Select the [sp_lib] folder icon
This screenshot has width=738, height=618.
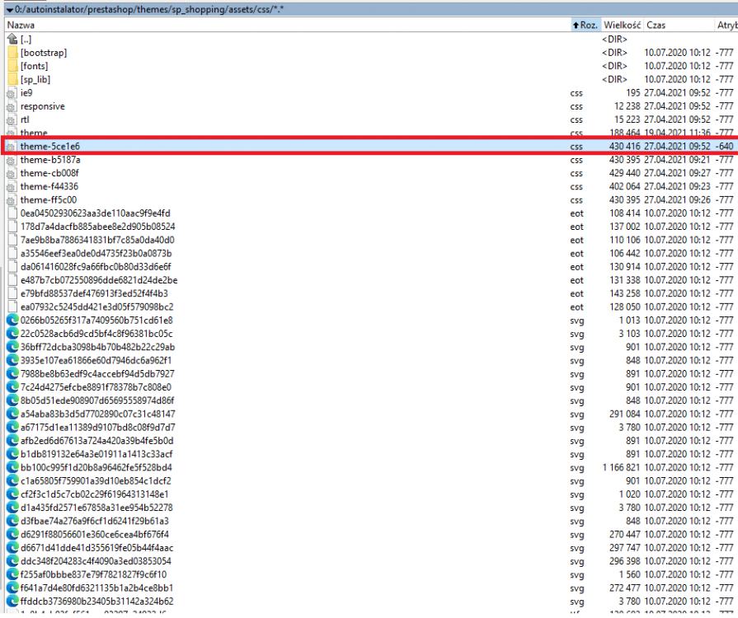[x=12, y=79]
